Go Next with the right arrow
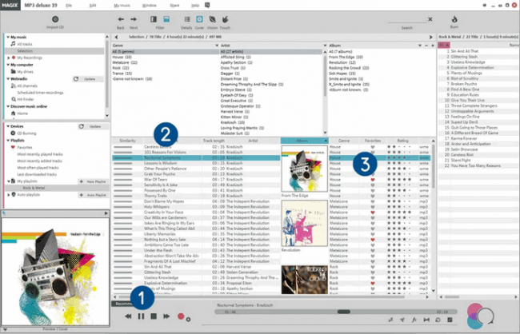The image size is (520, 334). coord(134,19)
